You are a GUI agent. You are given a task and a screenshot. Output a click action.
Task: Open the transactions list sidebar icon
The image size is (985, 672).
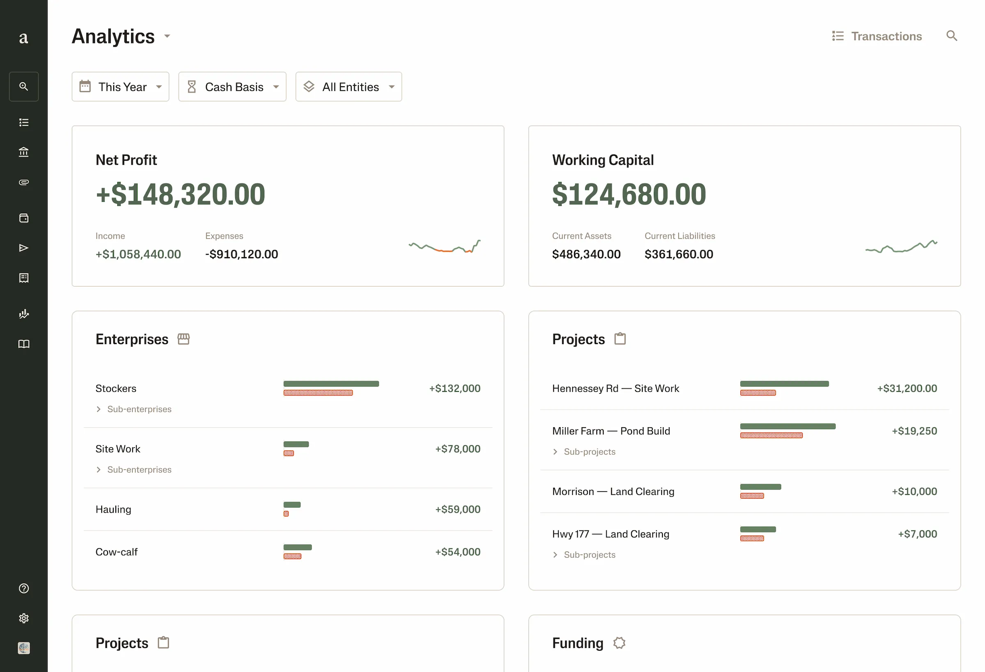[x=23, y=122]
